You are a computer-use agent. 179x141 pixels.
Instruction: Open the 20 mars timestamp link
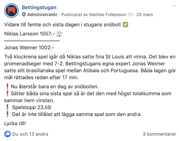point(145,14)
